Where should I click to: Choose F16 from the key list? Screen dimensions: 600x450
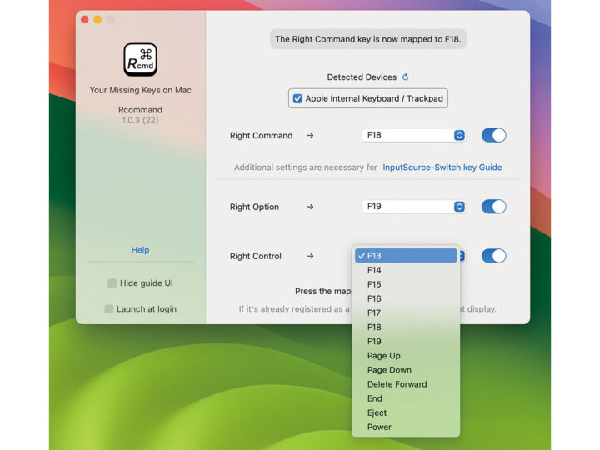tap(406, 298)
